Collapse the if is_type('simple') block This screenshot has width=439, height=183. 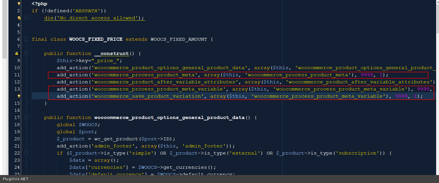[x=26, y=153]
